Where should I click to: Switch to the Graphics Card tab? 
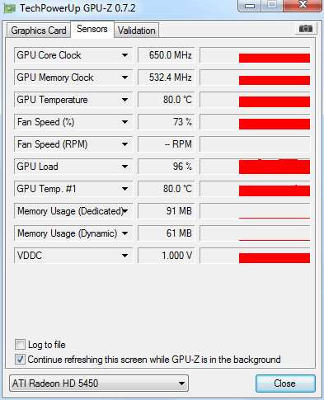[39, 31]
